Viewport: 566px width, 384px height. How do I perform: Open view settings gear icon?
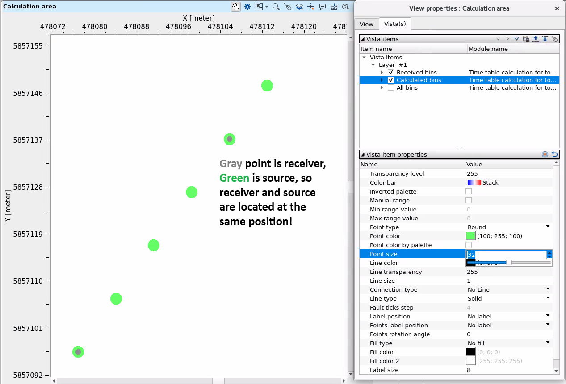(247, 7)
